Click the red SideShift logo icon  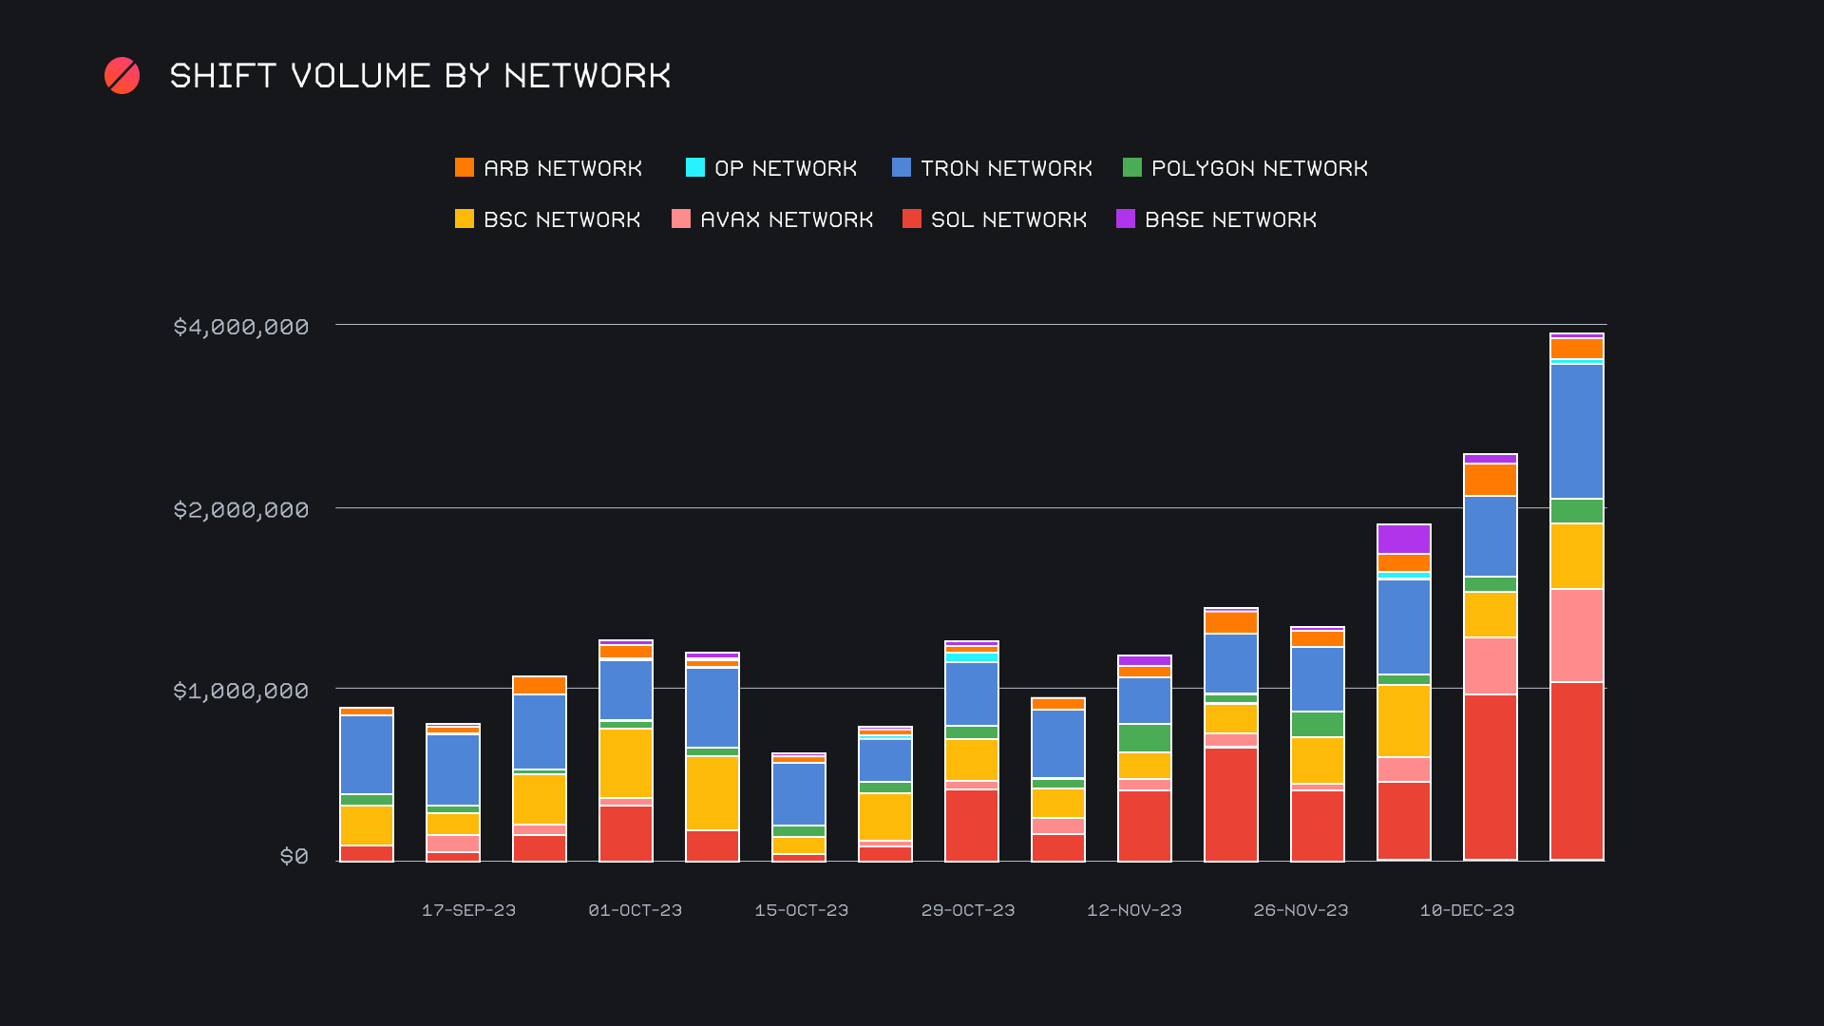(x=122, y=76)
